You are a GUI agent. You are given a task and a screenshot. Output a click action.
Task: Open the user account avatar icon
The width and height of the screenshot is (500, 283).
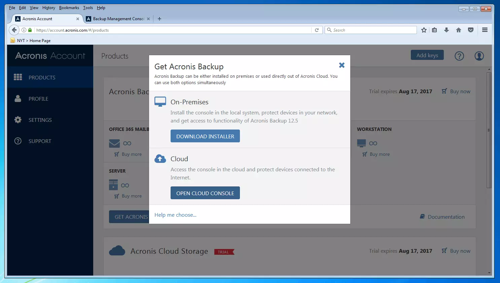point(479,56)
